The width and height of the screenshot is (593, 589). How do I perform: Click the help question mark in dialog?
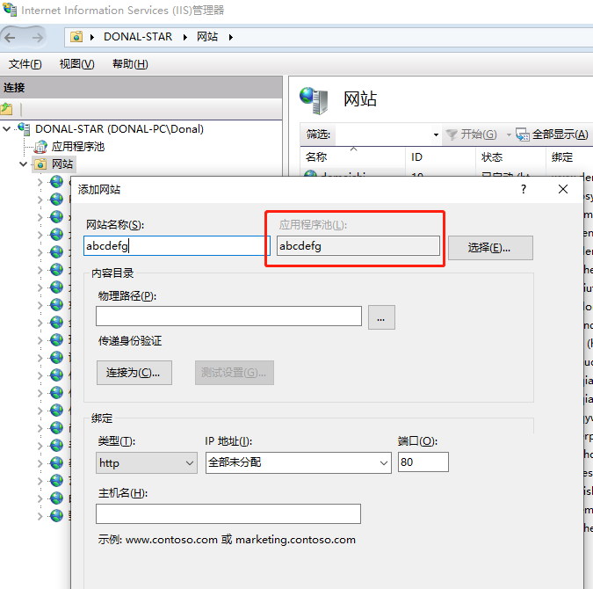tap(524, 189)
